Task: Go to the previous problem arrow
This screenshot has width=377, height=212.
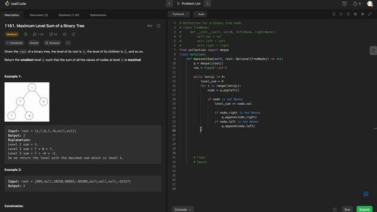Action: pos(169,4)
